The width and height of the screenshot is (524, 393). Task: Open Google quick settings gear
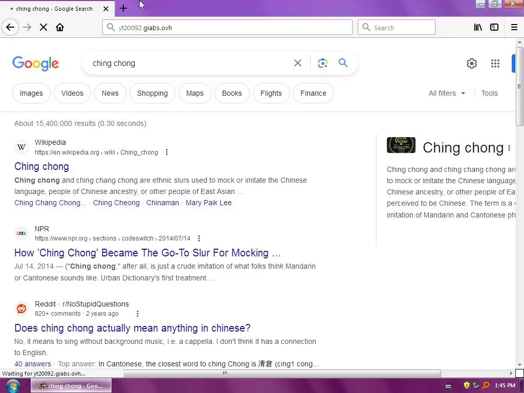(x=471, y=63)
